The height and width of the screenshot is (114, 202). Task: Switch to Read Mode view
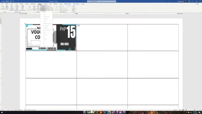point(180,110)
